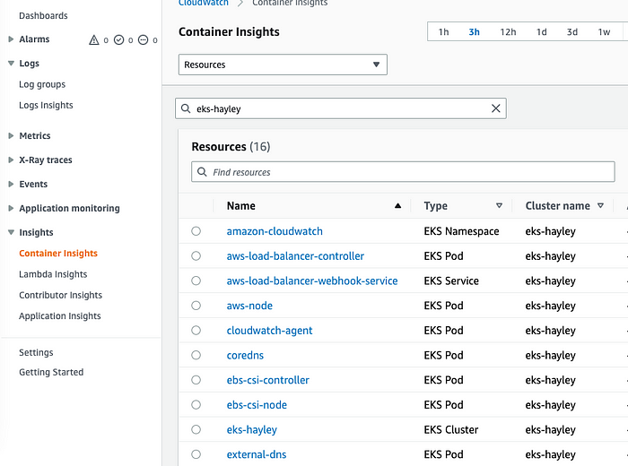Expand the Metrics sidebar section
Screen dimensions: 628x466
tap(11, 136)
